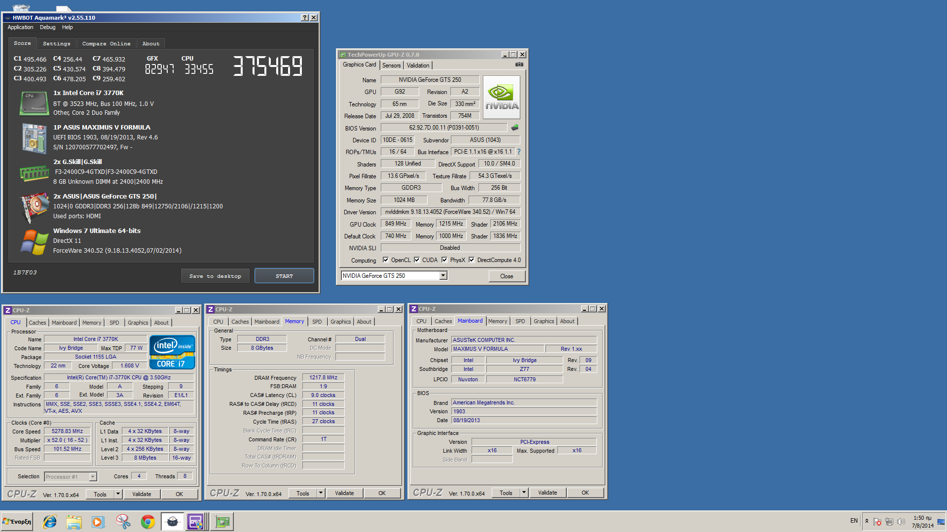
Task: Click the Driver Version field in GPU-Z
Action: [450, 212]
